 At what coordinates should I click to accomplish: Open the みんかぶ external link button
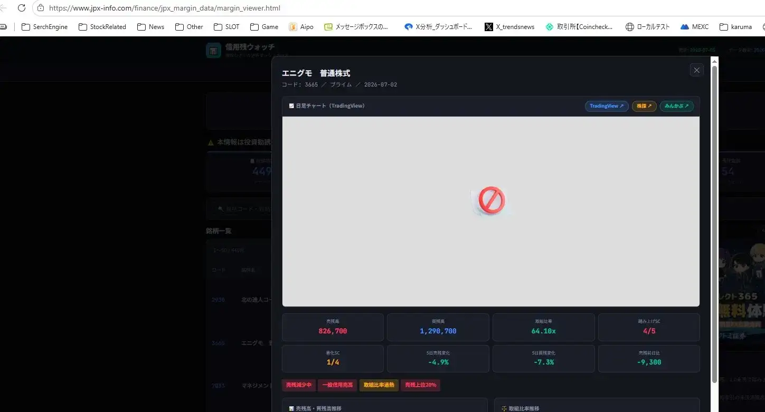coord(677,106)
